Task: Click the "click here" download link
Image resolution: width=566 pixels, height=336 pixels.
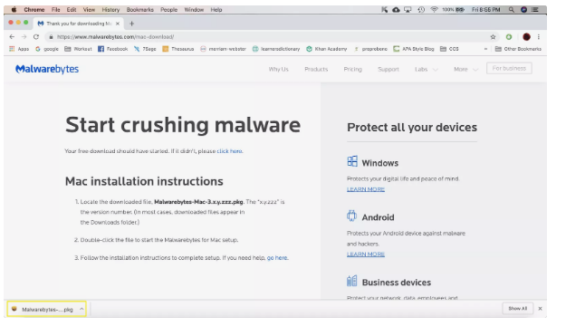Action: 230,151
